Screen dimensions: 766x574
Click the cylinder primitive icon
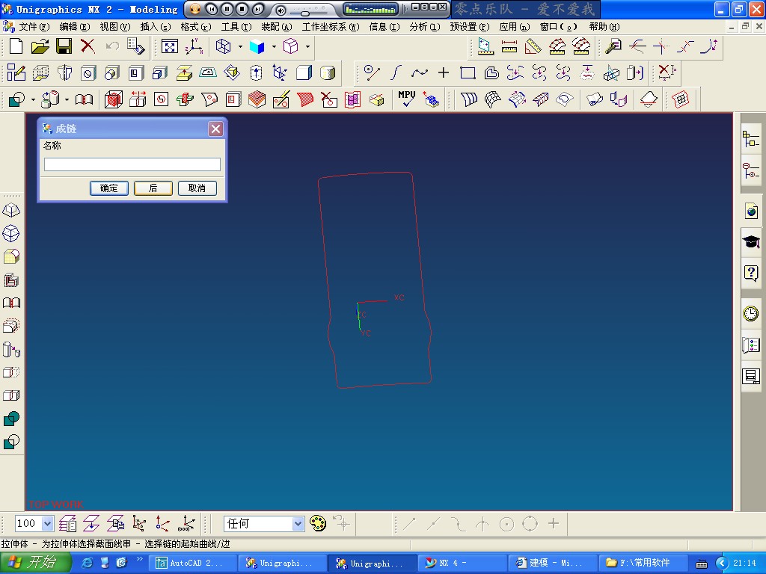point(328,73)
